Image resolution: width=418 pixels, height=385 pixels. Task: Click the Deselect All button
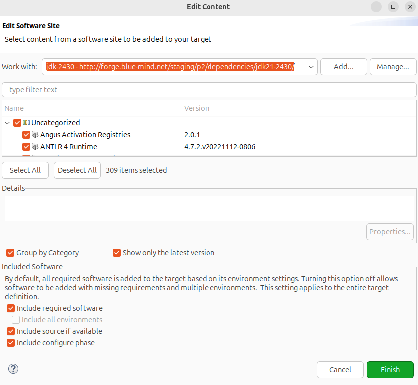click(x=77, y=170)
